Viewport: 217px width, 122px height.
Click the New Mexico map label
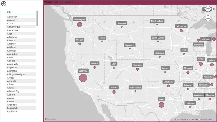click(135, 88)
